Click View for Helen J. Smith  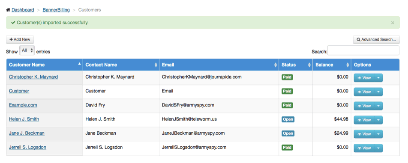coord(364,120)
